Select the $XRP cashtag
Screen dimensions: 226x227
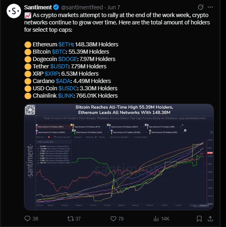(52, 74)
